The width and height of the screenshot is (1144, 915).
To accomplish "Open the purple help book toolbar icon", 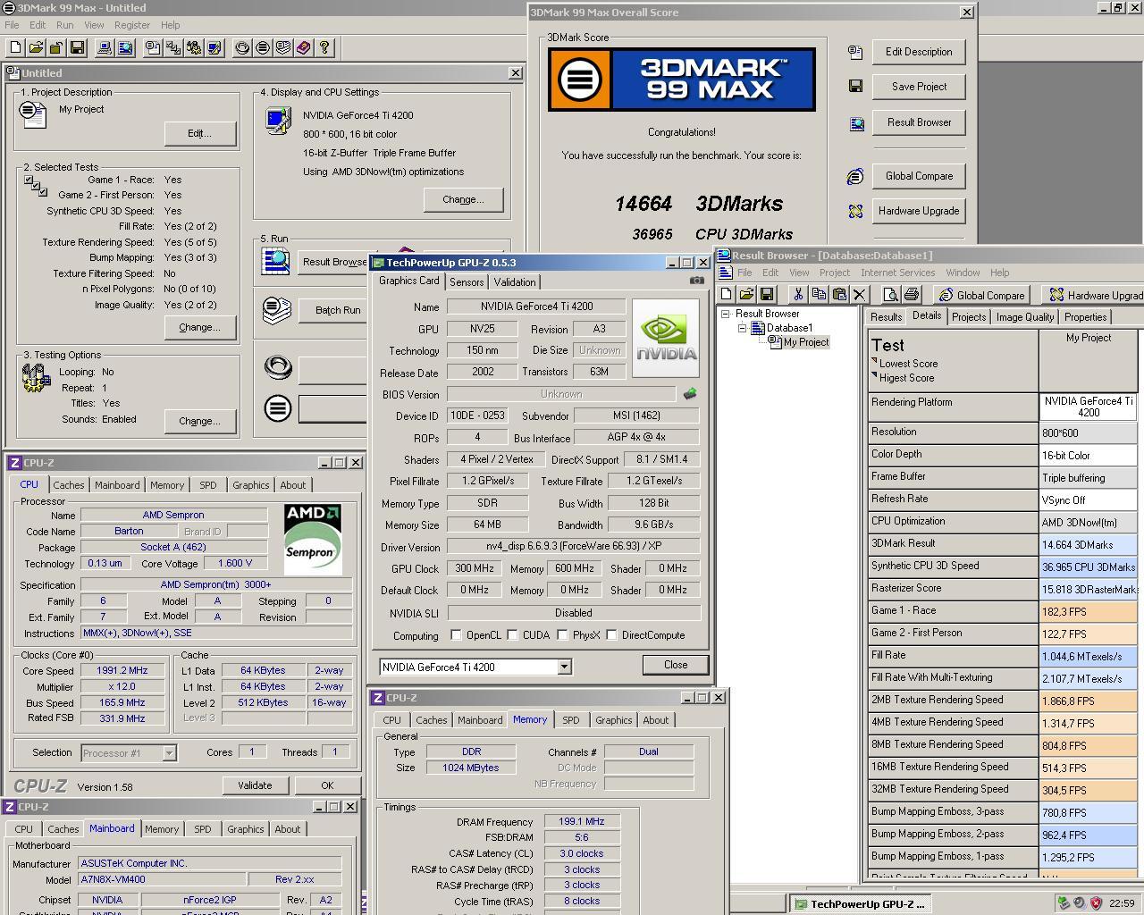I will (304, 47).
